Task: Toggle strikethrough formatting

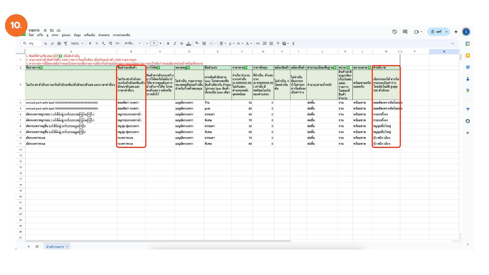Action: (182, 44)
